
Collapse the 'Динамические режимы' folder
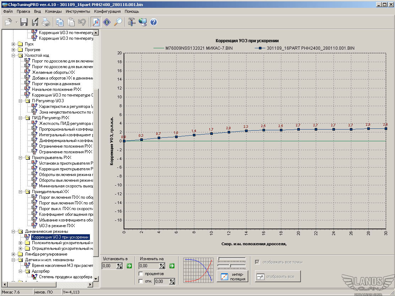click(13, 231)
